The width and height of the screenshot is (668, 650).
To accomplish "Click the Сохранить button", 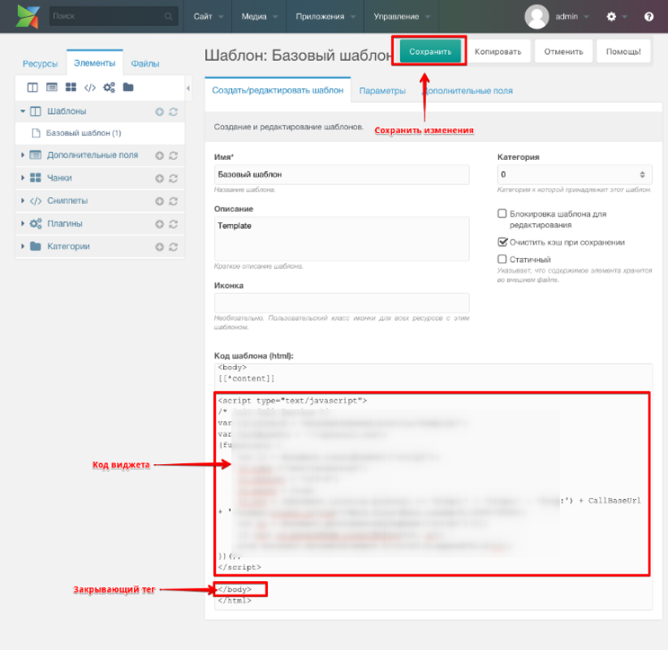I will [430, 52].
